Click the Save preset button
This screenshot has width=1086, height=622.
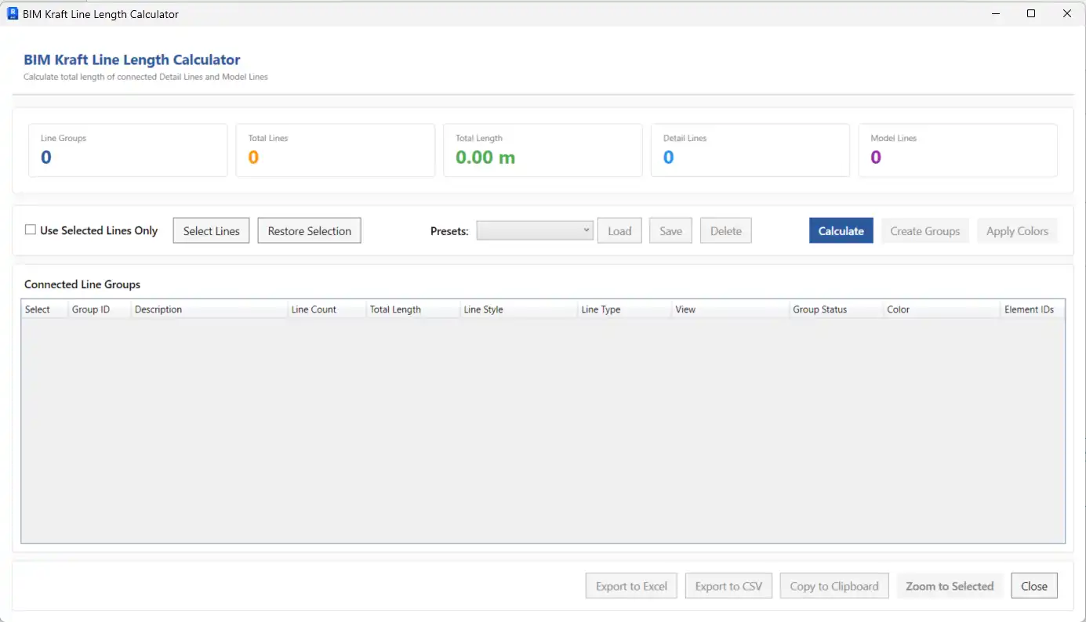tap(670, 231)
